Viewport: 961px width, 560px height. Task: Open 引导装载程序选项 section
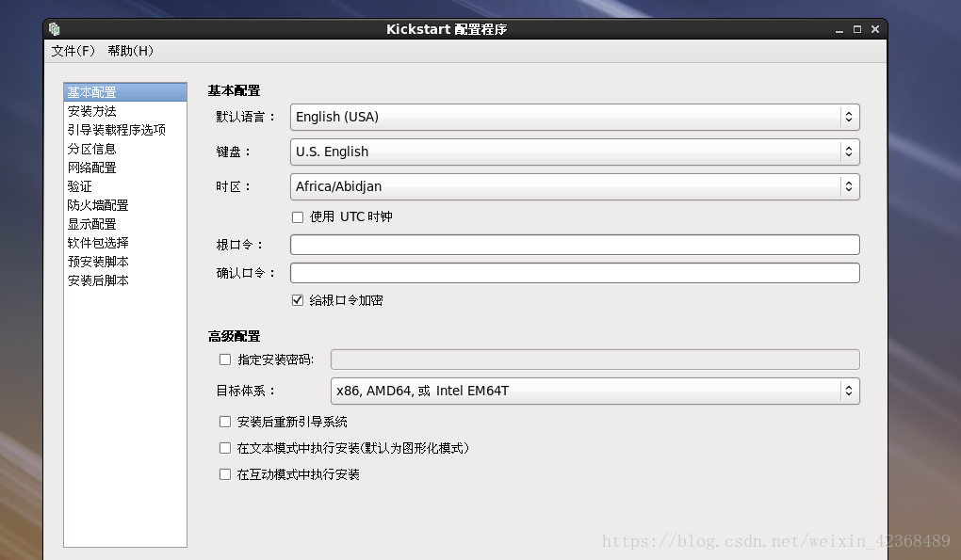tap(125, 131)
